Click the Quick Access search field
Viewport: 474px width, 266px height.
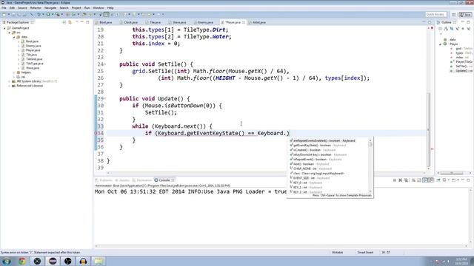(x=436, y=15)
